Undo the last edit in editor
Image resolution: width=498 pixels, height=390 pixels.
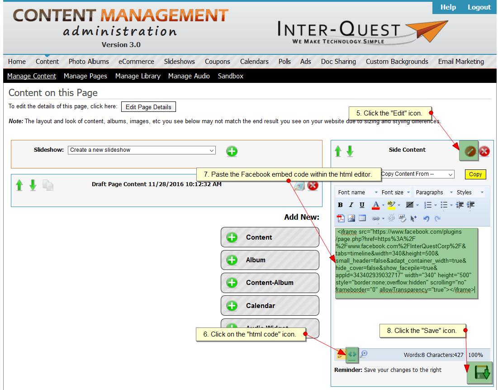coord(426,218)
